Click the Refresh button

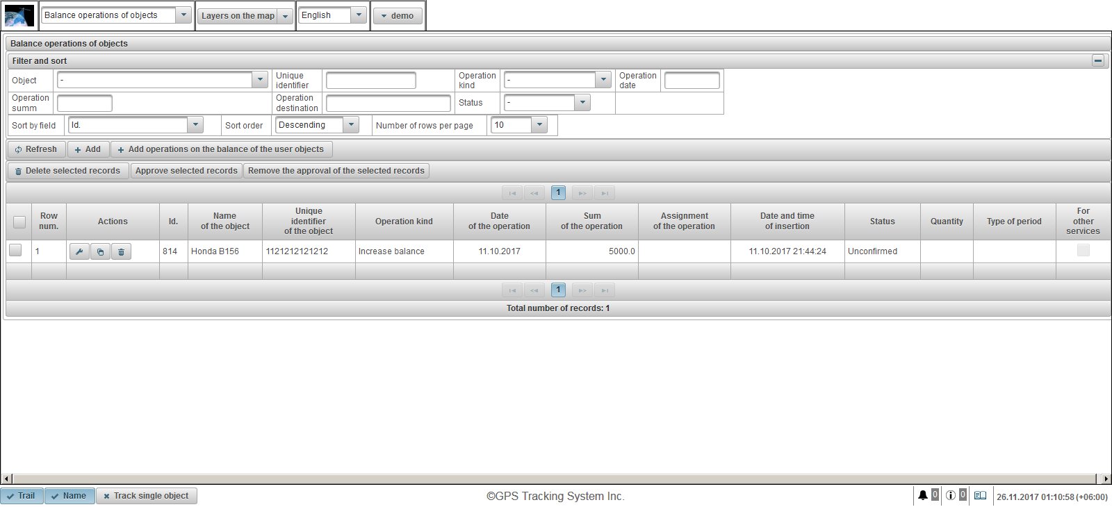(x=36, y=149)
